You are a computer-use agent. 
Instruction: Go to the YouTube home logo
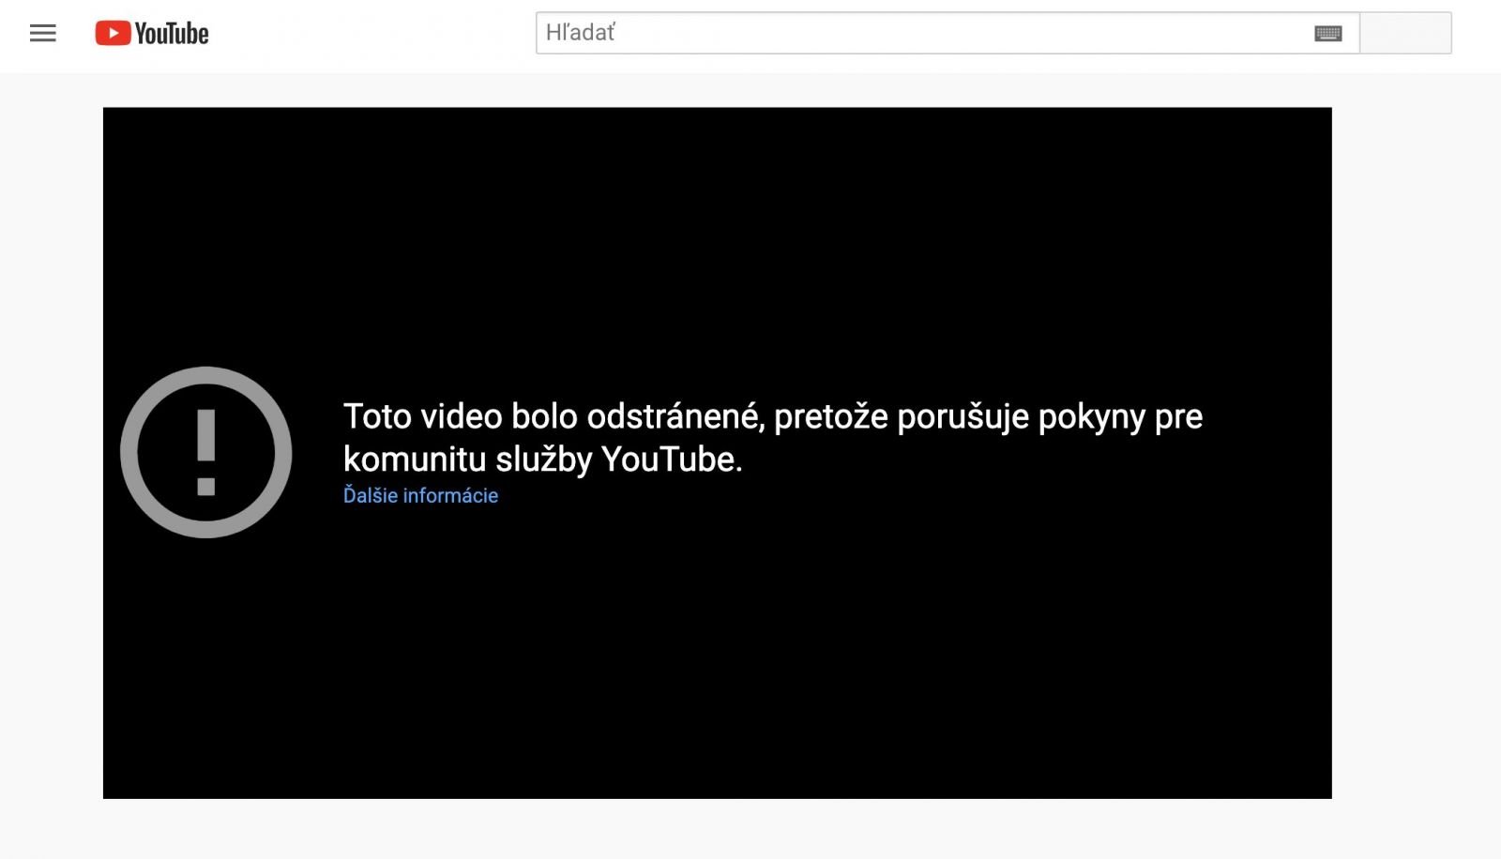(x=152, y=34)
